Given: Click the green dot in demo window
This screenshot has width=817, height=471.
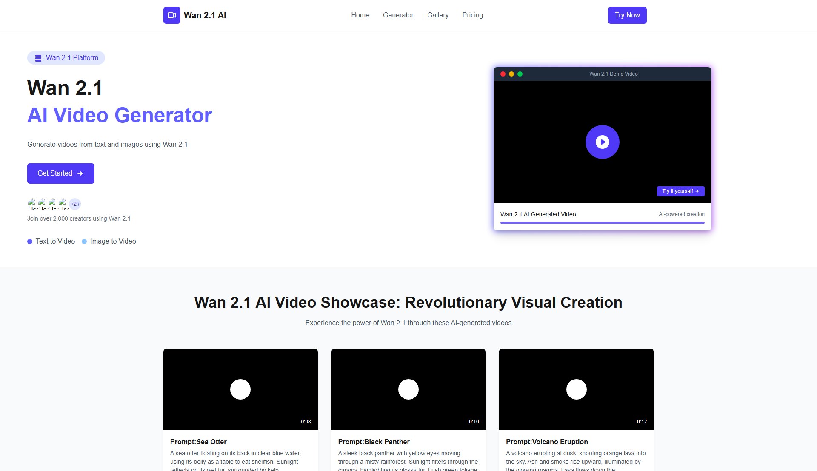Looking at the screenshot, I should coord(520,74).
